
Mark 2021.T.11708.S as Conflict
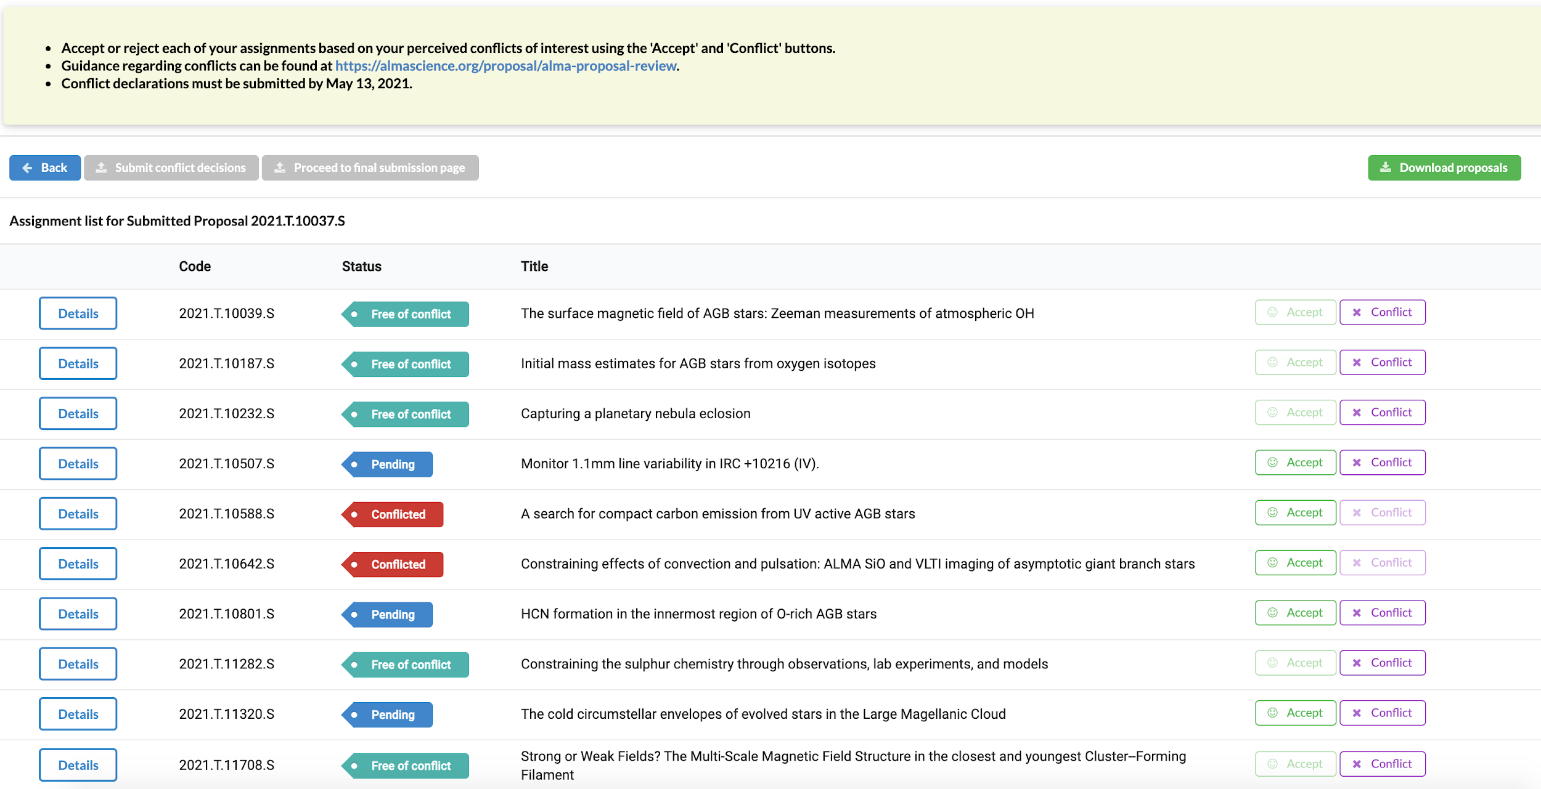point(1382,764)
